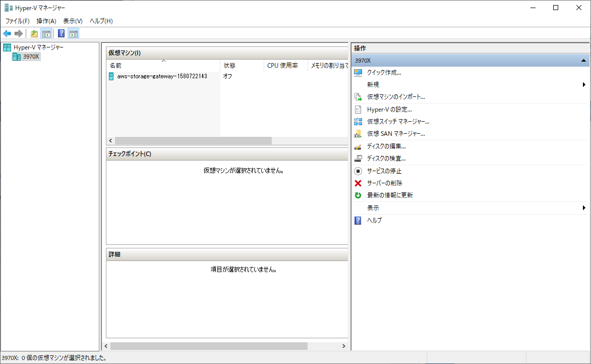Open Hyper-V の設定... action

pos(389,110)
